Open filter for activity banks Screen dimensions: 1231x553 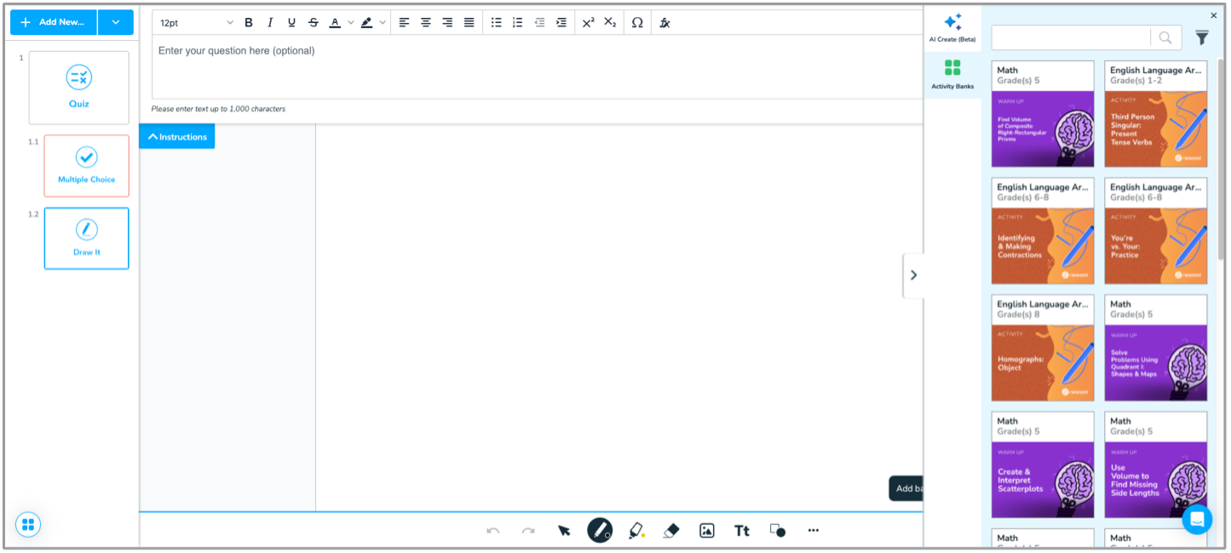coord(1201,37)
